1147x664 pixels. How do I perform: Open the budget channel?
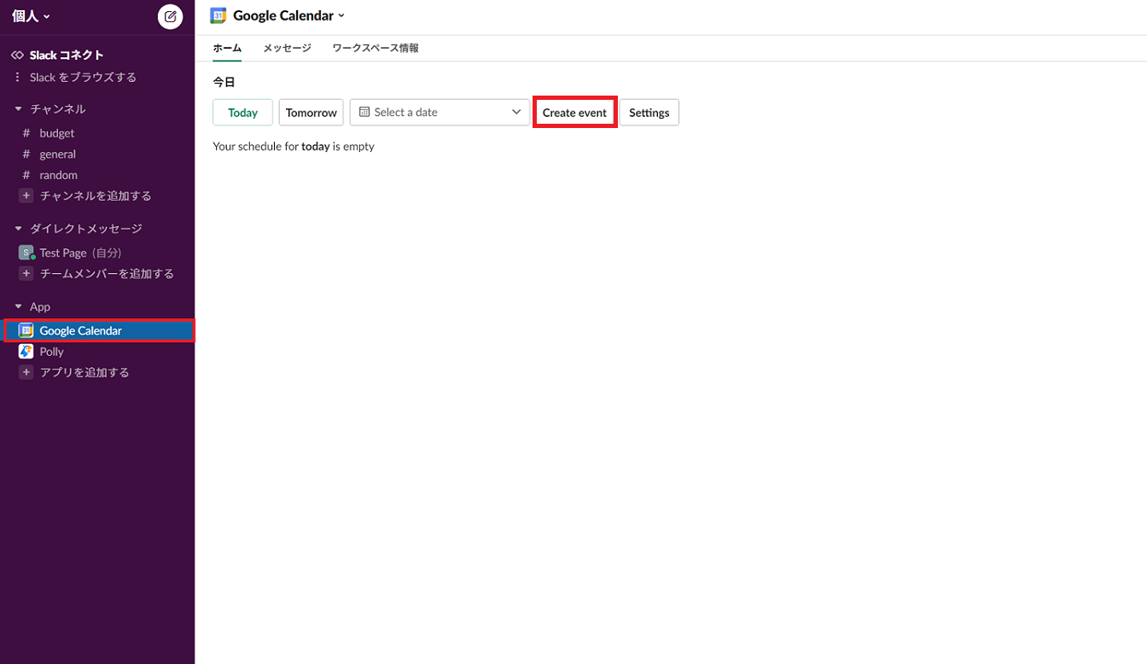point(56,133)
